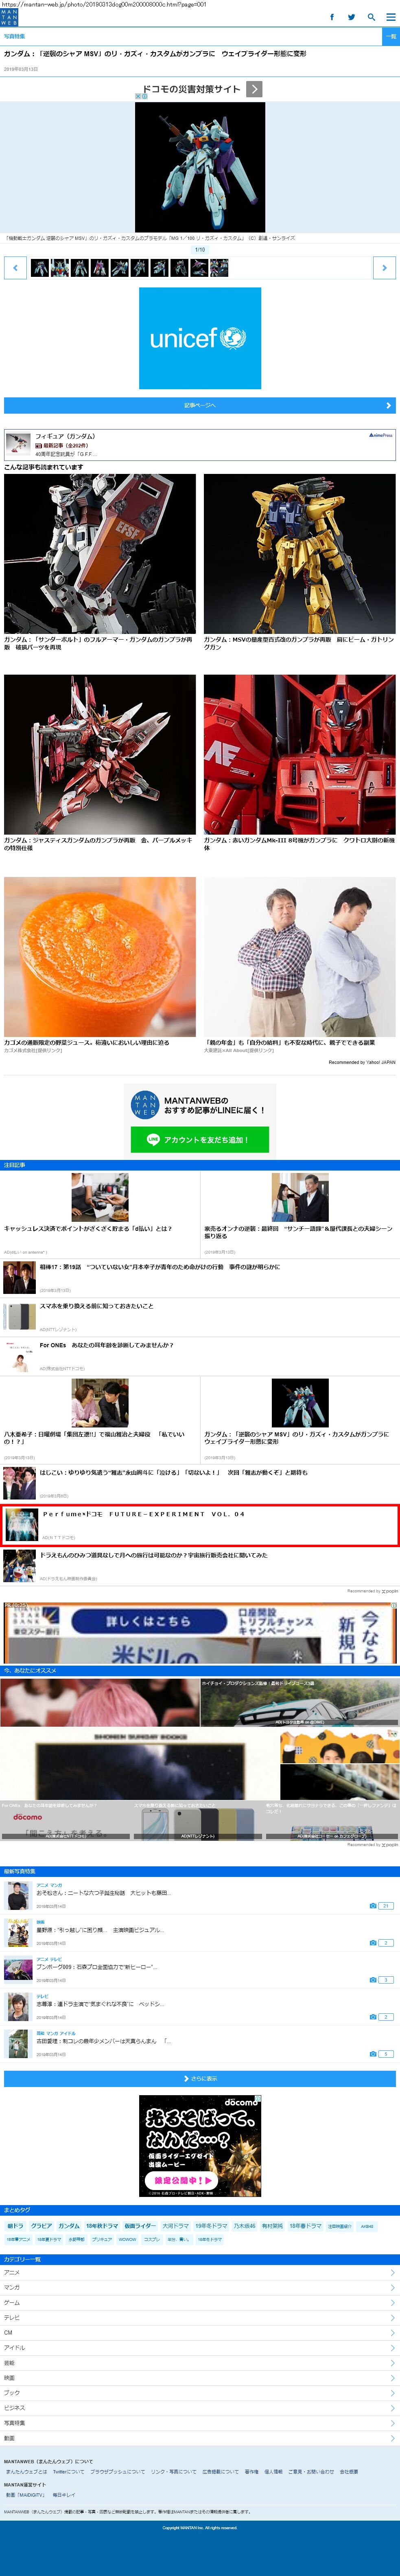Viewport: 400px width, 2576px height.
Task: Share the page via Facebook icon
Action: tap(332, 17)
